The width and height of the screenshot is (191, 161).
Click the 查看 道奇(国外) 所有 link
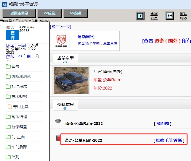pyautogui.click(x=166, y=41)
